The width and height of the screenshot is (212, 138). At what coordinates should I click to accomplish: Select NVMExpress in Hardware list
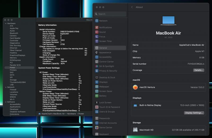click(x=15, y=60)
